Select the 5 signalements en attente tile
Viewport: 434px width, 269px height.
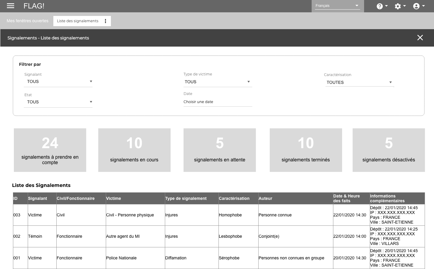pos(219,150)
